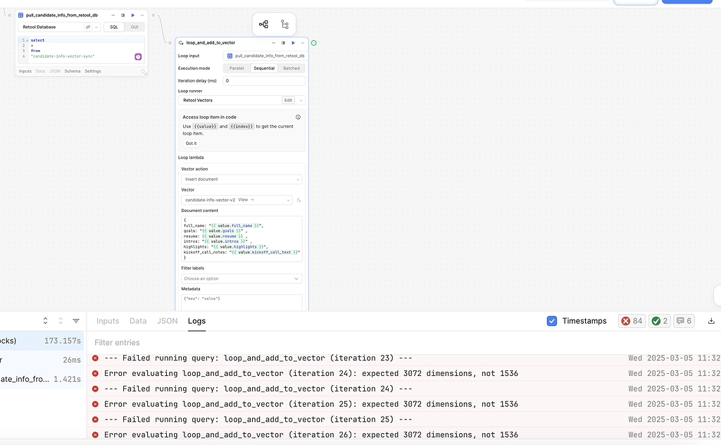
Task: Switch execution mode to Parallel
Action: pos(236,68)
